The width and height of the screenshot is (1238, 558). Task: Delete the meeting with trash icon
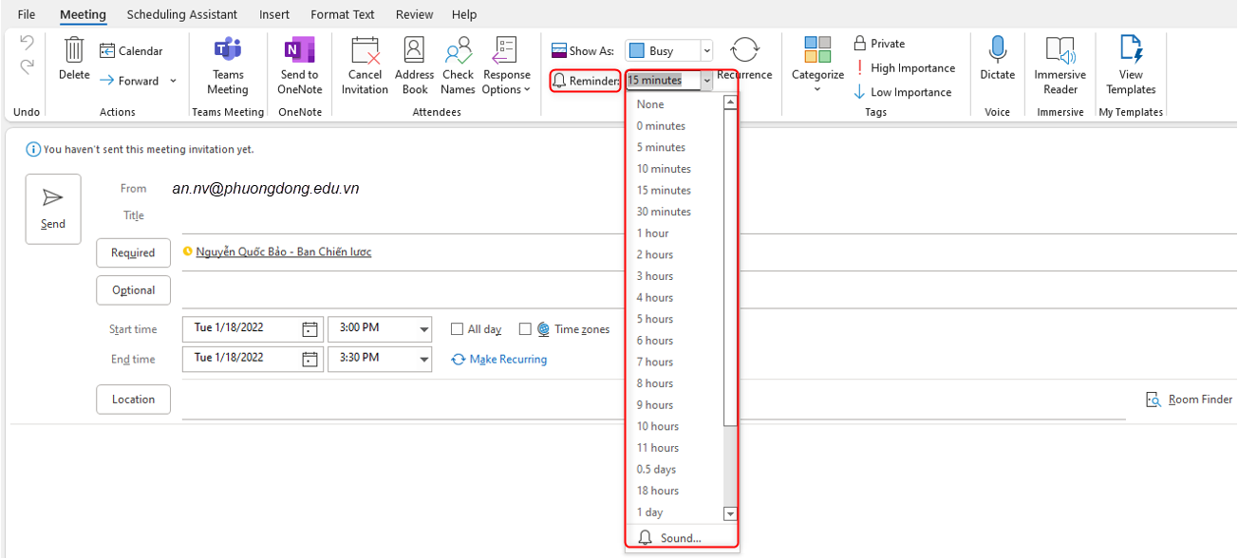pyautogui.click(x=74, y=59)
